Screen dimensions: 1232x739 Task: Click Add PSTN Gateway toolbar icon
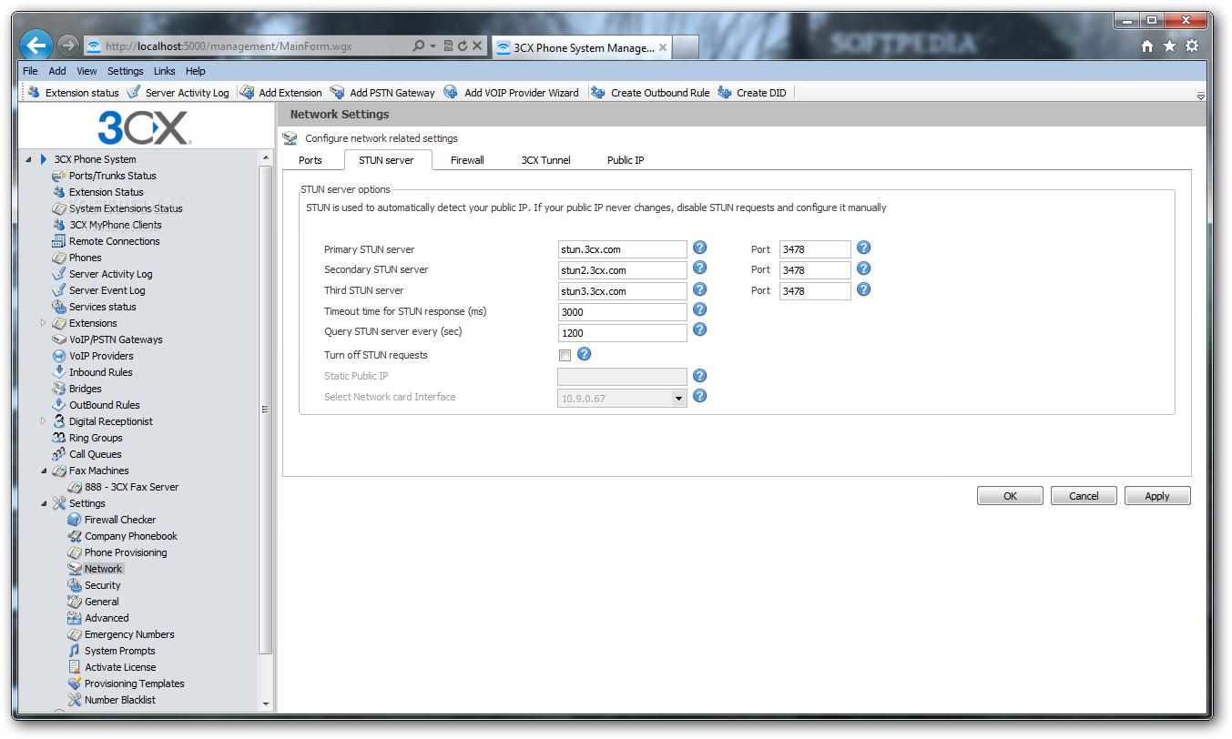coord(338,92)
